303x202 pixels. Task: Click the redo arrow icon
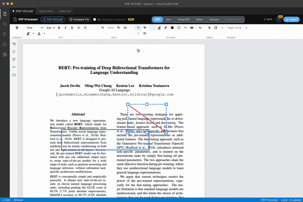(x=138, y=33)
